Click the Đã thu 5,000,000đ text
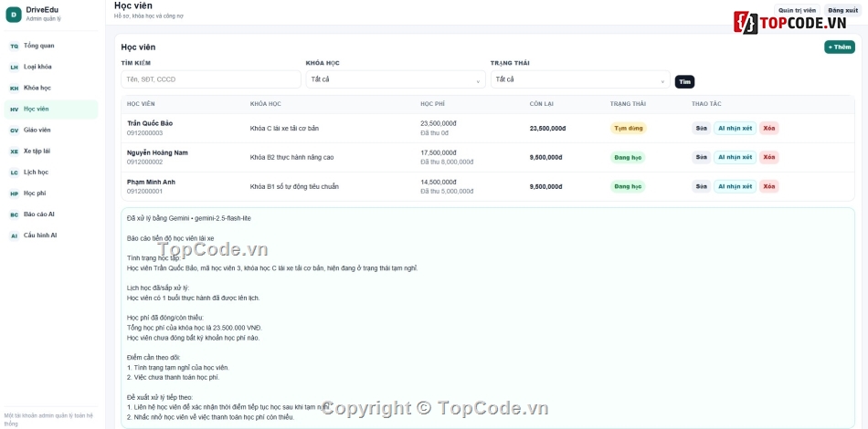The width and height of the screenshot is (868, 429). tap(447, 192)
